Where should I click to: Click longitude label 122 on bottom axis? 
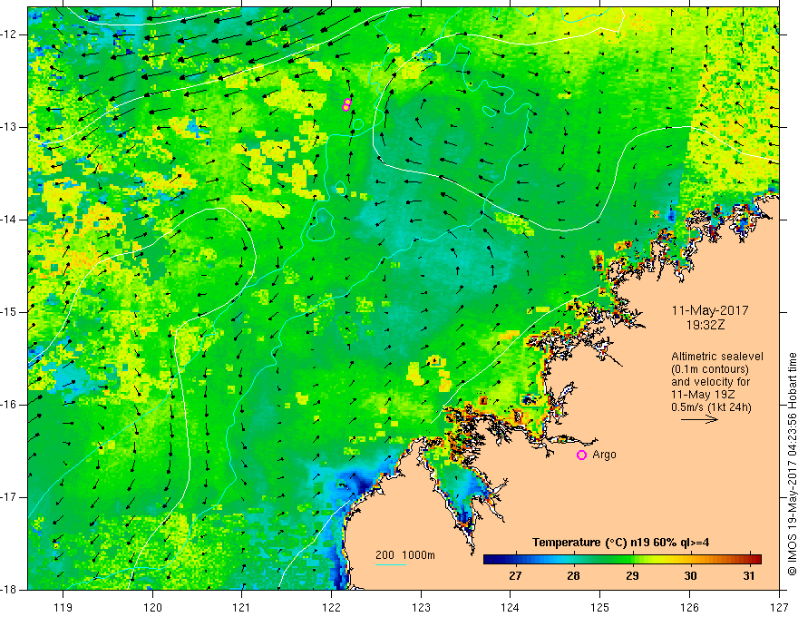[x=331, y=608]
